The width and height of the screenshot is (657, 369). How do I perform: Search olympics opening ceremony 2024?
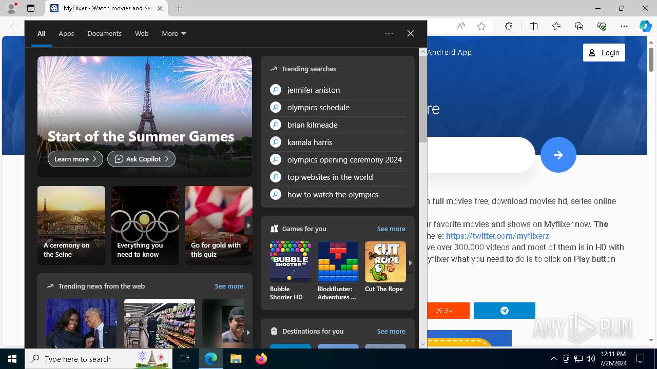[x=338, y=159]
